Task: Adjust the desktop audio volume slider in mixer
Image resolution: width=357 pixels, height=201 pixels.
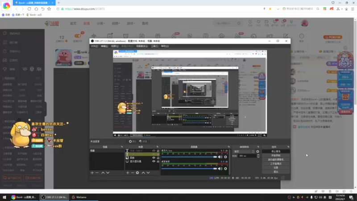Action: click(x=189, y=169)
